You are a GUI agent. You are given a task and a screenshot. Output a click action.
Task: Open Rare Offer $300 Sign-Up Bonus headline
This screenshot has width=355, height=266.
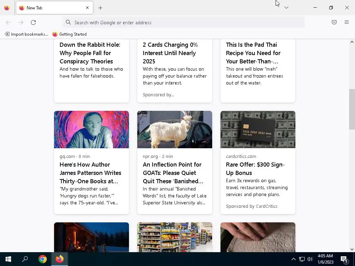click(x=256, y=169)
